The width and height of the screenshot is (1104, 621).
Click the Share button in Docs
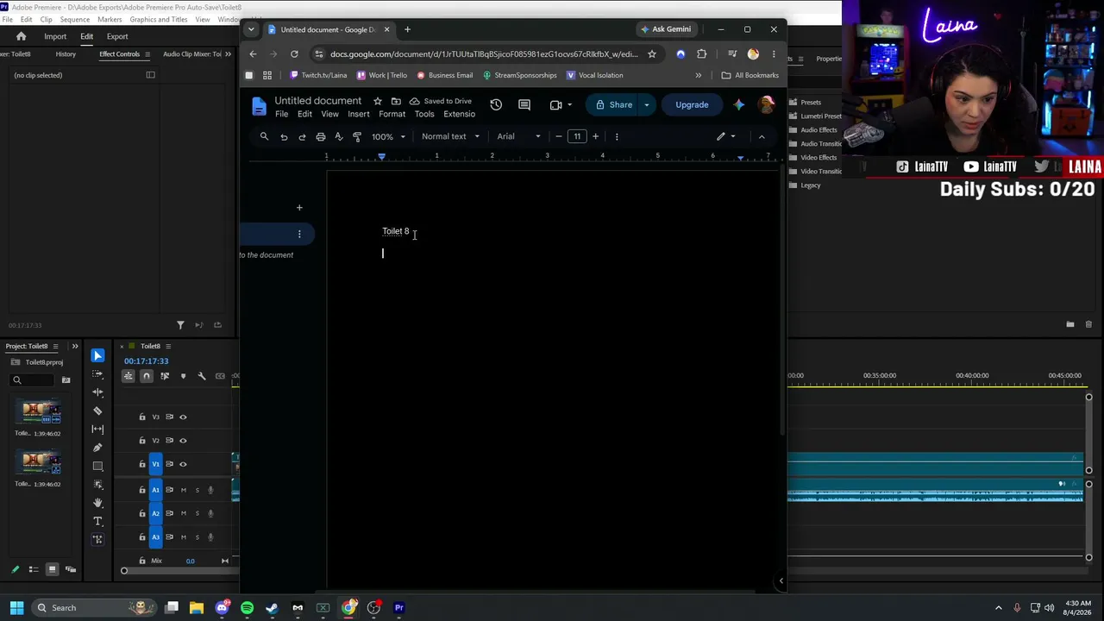(x=613, y=104)
